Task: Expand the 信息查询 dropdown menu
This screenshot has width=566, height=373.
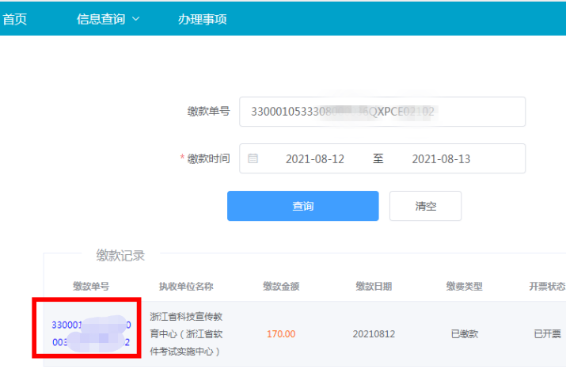Action: 108,19
